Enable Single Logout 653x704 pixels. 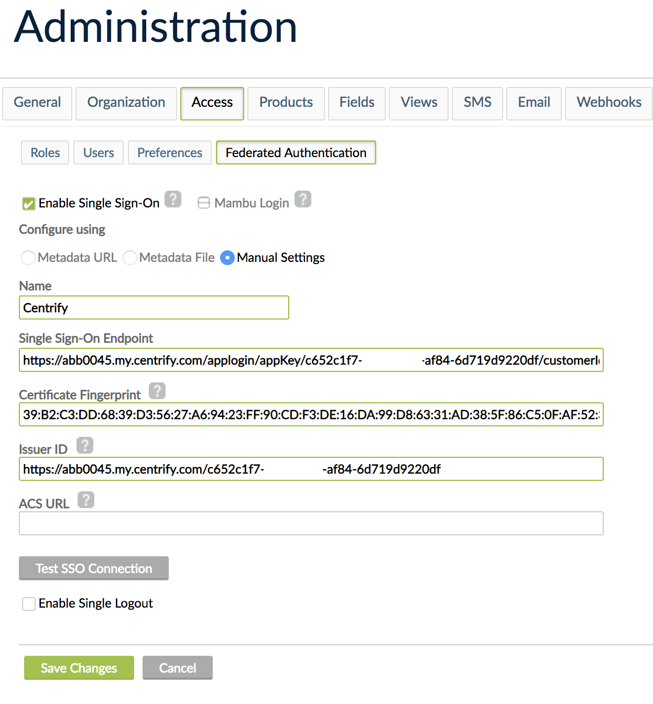[x=29, y=603]
